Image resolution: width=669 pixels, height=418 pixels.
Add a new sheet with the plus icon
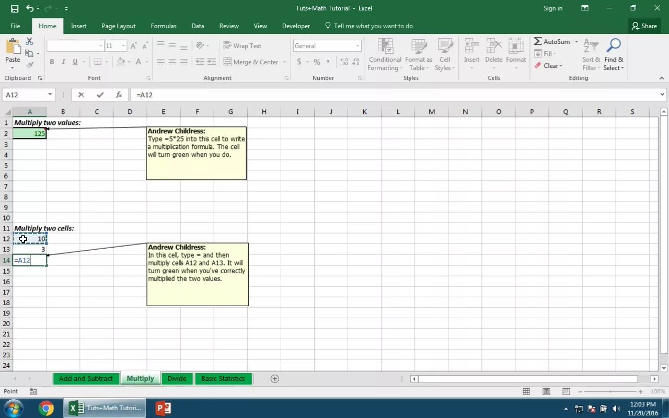275,379
